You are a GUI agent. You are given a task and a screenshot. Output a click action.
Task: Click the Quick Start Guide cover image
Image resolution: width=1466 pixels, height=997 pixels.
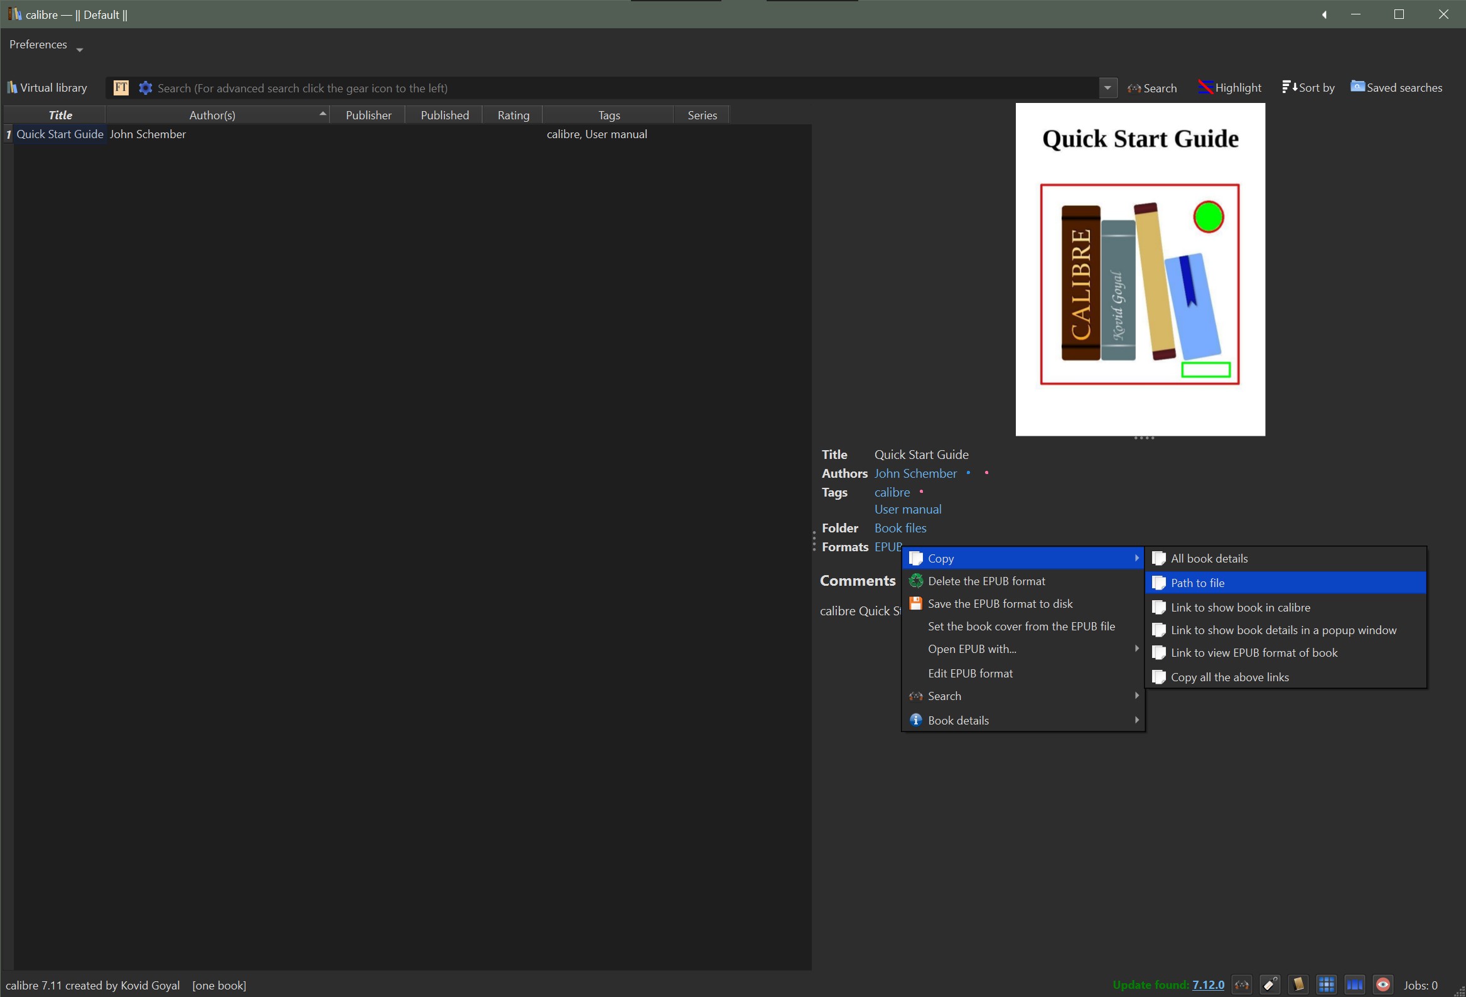(1140, 269)
